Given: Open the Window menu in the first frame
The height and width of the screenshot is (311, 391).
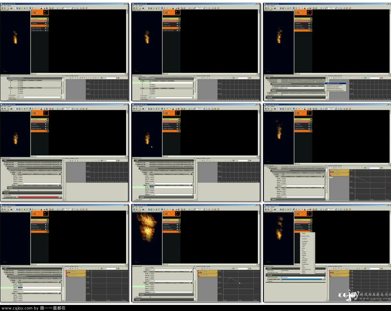Looking at the screenshot, I should (9, 6).
